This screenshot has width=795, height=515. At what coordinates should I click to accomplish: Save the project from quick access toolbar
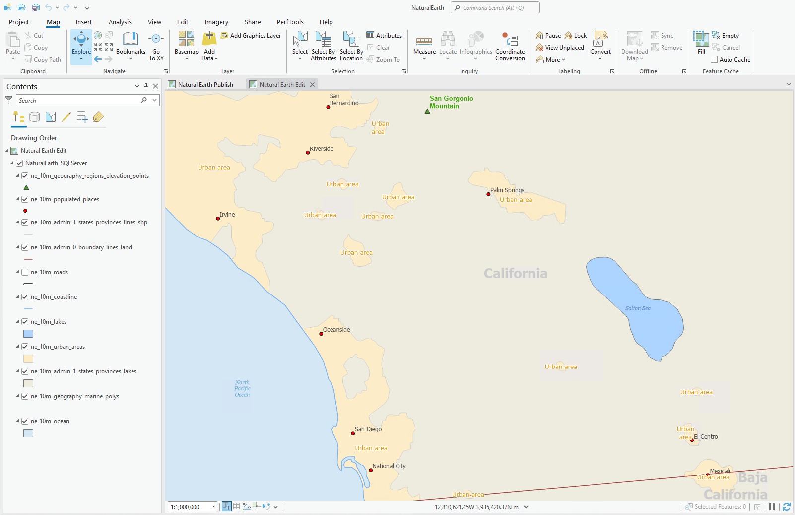[35, 7]
